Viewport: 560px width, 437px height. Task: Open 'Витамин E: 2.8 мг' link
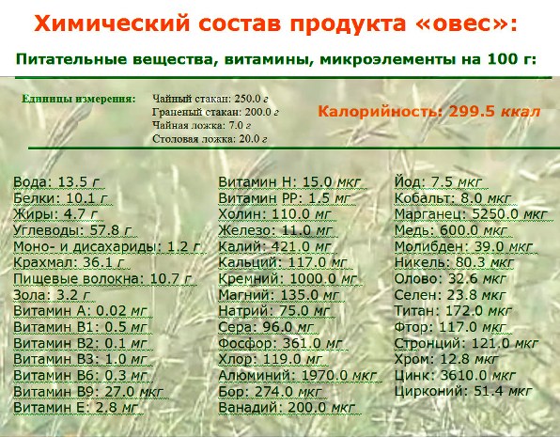76,407
